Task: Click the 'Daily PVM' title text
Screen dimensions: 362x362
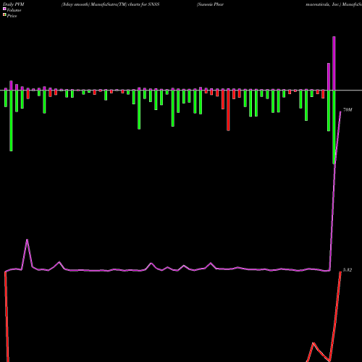Action: click(x=14, y=4)
